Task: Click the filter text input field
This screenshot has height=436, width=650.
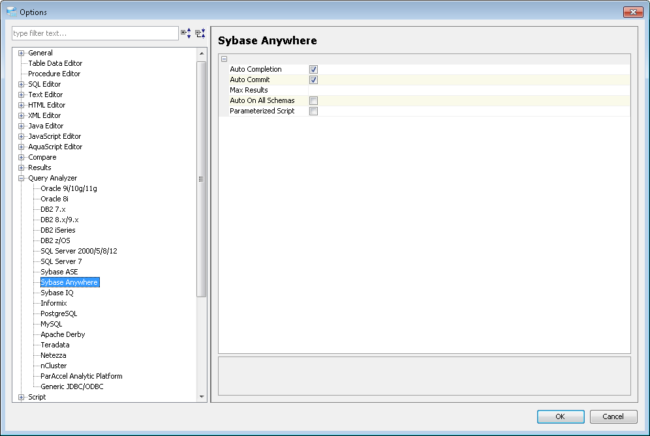Action: 95,33
